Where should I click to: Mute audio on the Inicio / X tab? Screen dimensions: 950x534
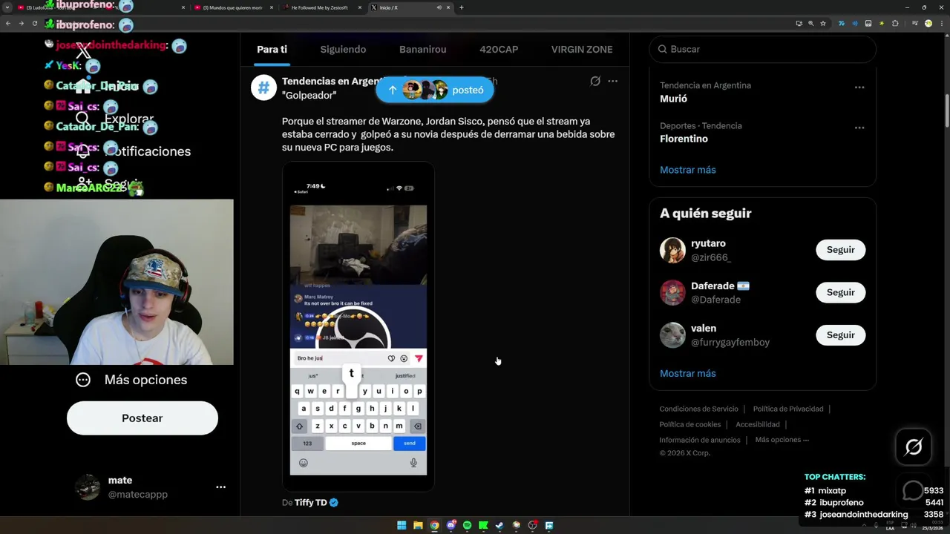pos(439,7)
